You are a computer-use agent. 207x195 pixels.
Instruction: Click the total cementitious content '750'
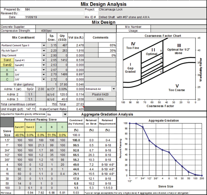52,104
